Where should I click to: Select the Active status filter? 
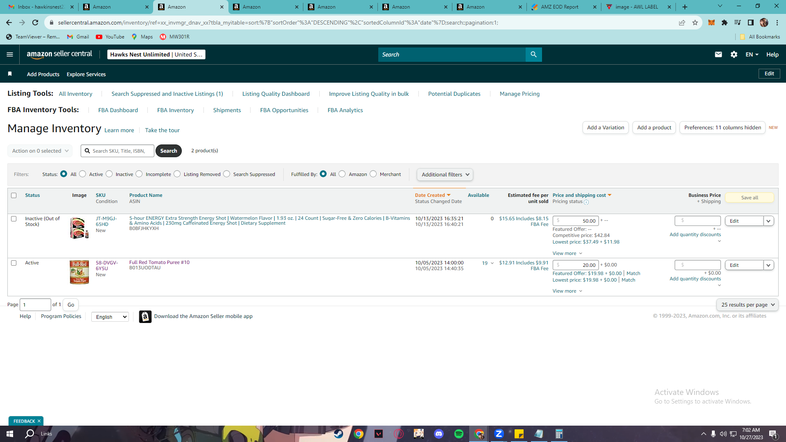pyautogui.click(x=83, y=174)
